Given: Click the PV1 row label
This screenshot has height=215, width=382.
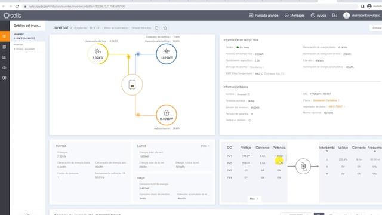Looking at the screenshot, I should [229, 156].
